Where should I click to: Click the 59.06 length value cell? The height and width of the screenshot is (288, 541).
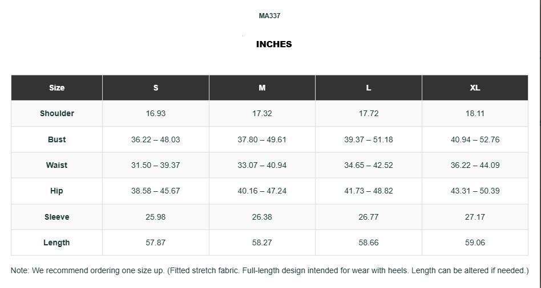pos(475,242)
